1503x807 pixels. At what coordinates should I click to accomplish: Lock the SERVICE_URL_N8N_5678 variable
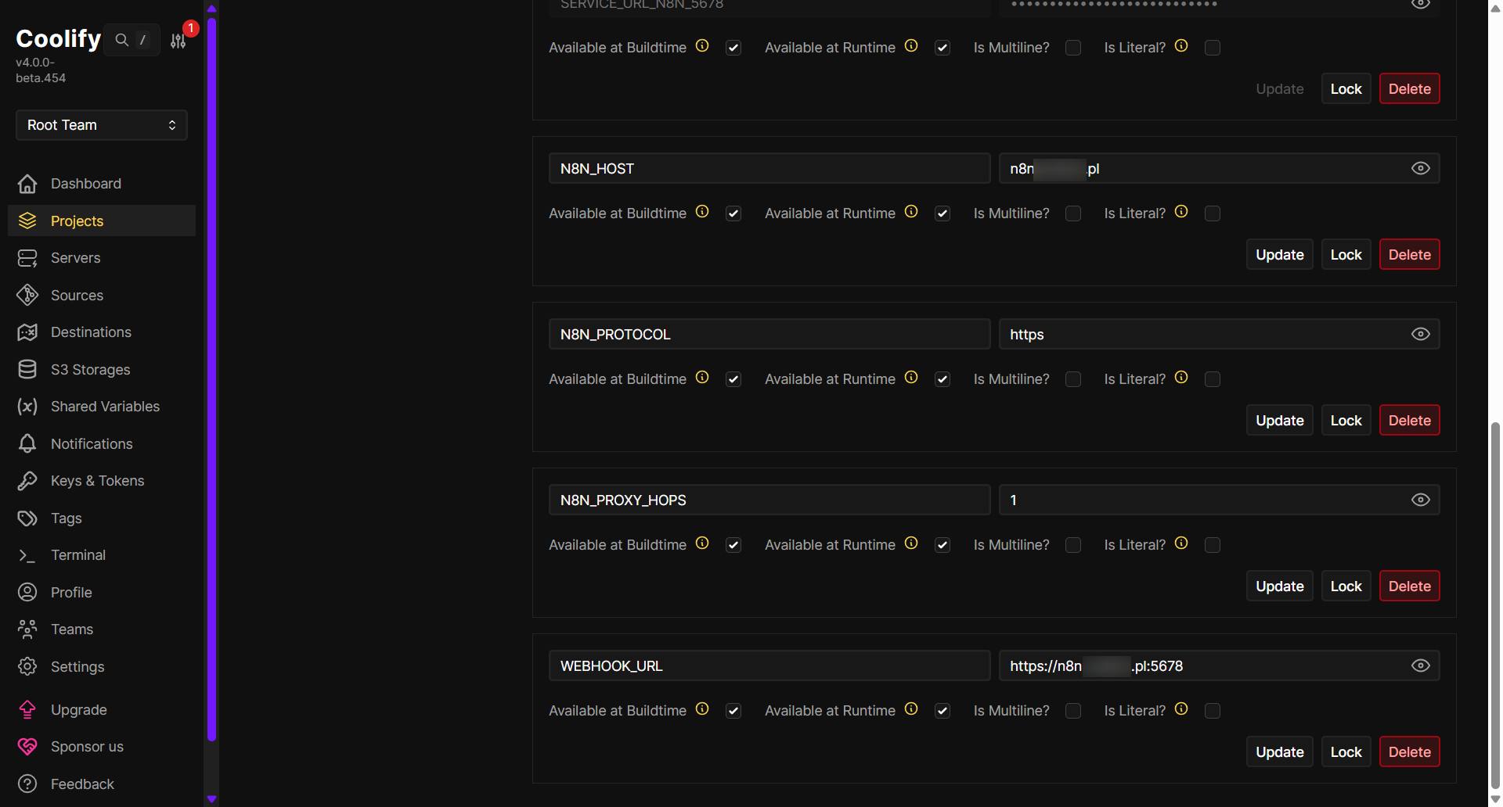point(1346,89)
